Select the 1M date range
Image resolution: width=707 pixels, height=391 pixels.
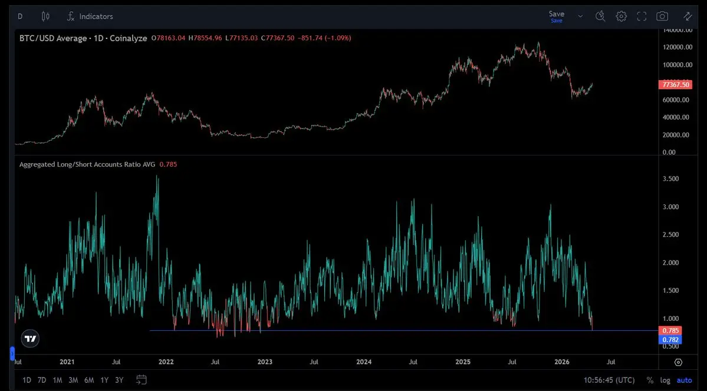57,380
